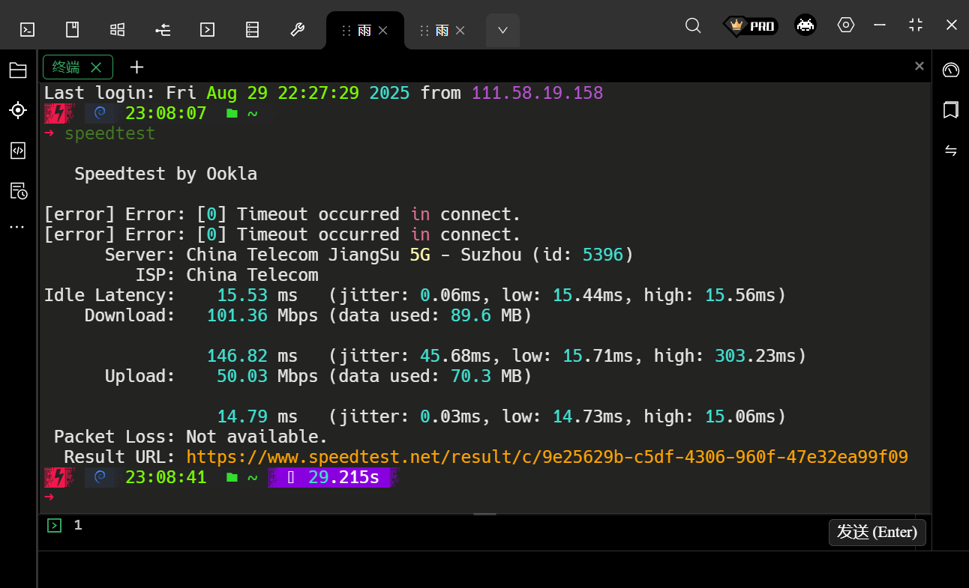Open the terminal icon in top toolbar
The width and height of the screenshot is (969, 588).
click(27, 29)
